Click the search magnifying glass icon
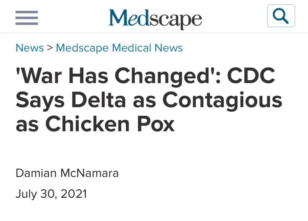The width and height of the screenshot is (308, 221). coord(281,16)
